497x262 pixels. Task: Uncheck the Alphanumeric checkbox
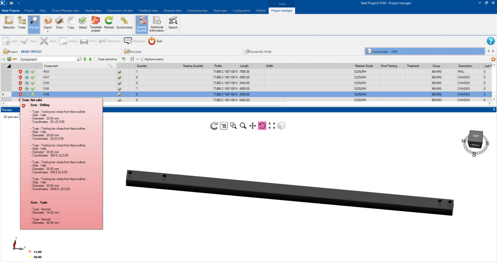142,59
